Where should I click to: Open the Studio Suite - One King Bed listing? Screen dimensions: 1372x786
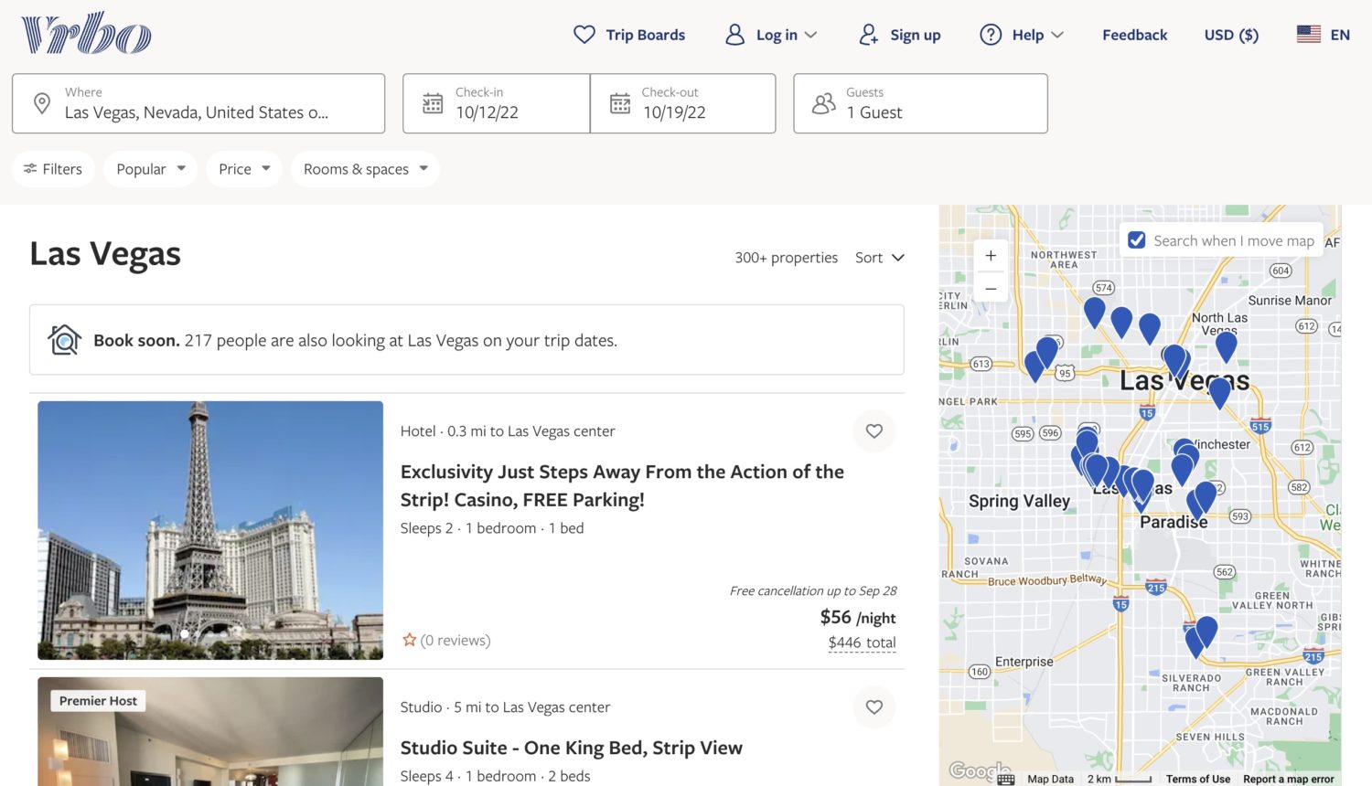(x=571, y=748)
